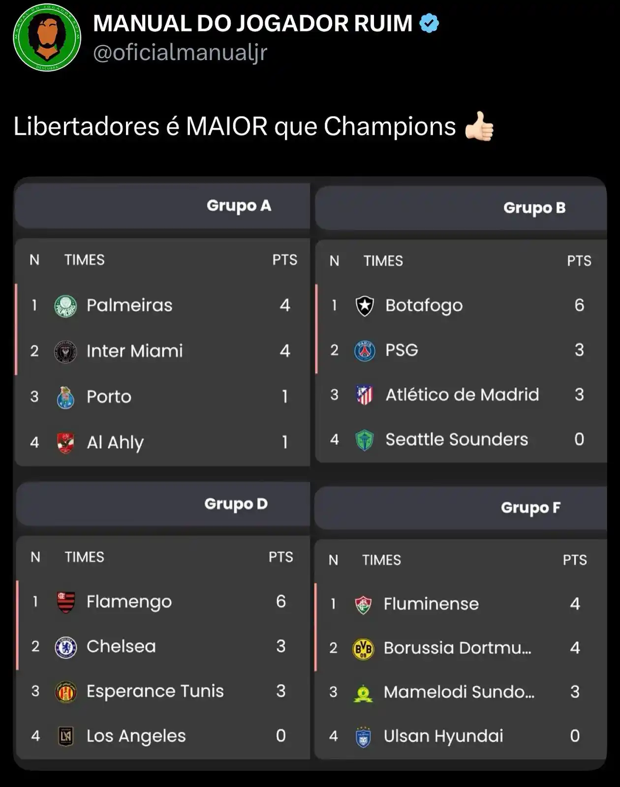Click the Inter Miami club crest

click(65, 352)
